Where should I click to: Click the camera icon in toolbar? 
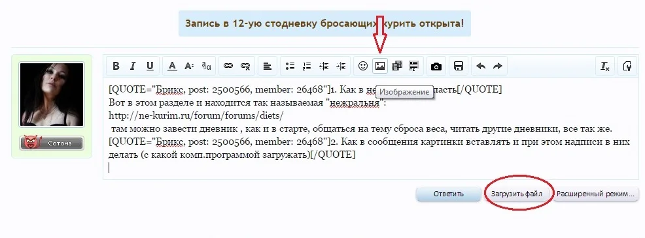(x=436, y=66)
